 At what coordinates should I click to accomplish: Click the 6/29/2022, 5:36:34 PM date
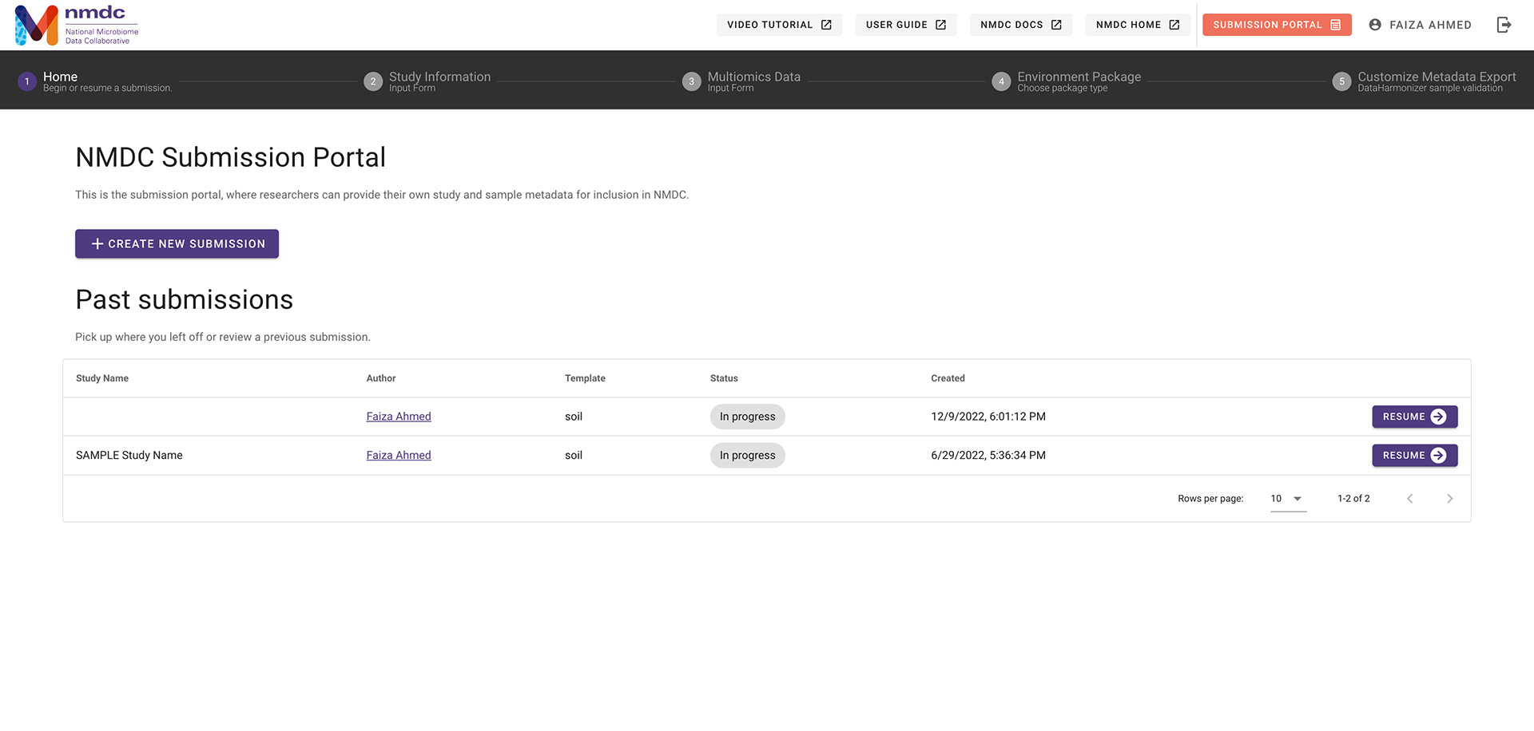coord(988,455)
